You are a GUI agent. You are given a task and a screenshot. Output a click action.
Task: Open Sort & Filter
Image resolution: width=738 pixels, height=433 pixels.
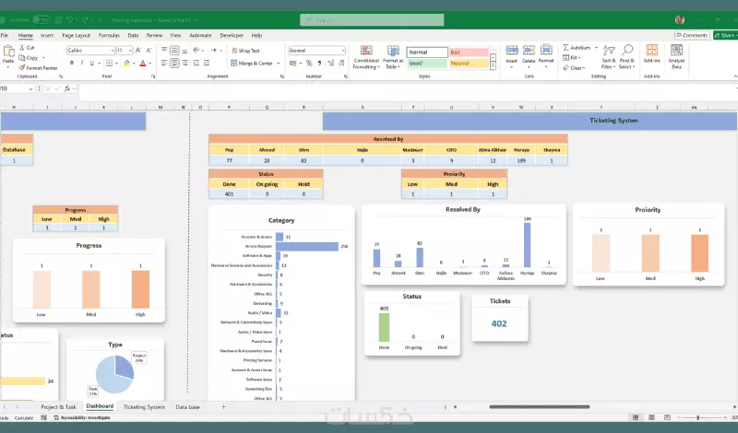click(x=608, y=57)
